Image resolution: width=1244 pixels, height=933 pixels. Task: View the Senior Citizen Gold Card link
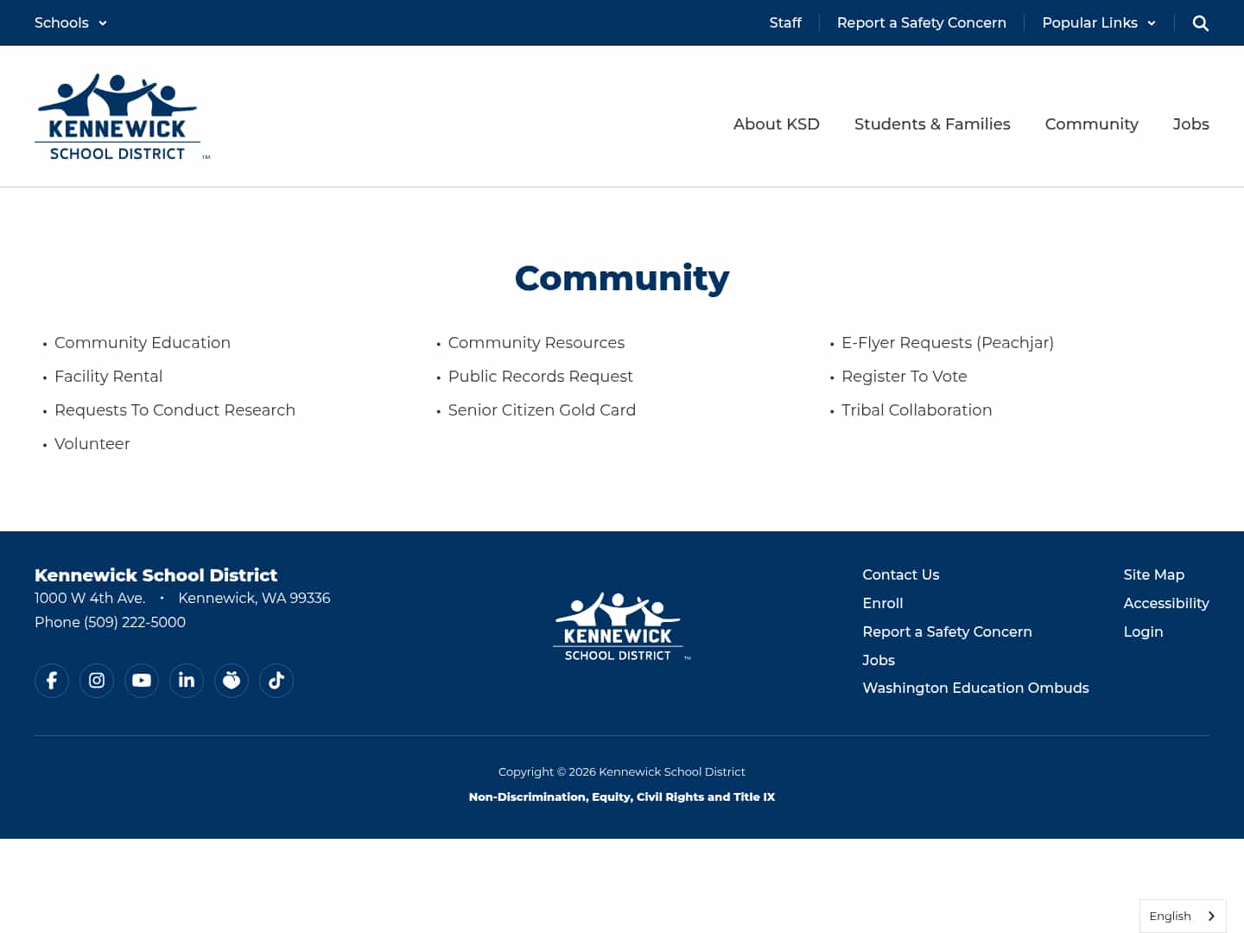(543, 409)
